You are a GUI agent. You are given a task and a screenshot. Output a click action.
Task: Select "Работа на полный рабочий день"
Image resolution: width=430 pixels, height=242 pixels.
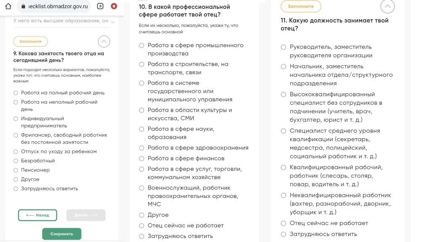(16, 93)
